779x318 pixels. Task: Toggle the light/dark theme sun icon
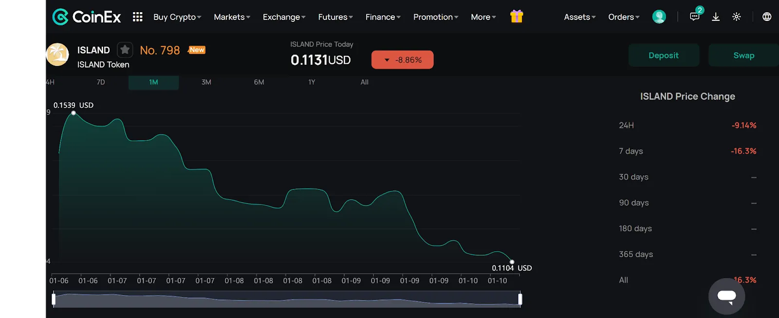coord(737,17)
